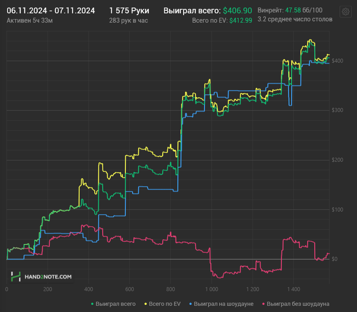Click the yellow dot beside 'Всего по EV'
The width and height of the screenshot is (357, 312).
click(145, 304)
